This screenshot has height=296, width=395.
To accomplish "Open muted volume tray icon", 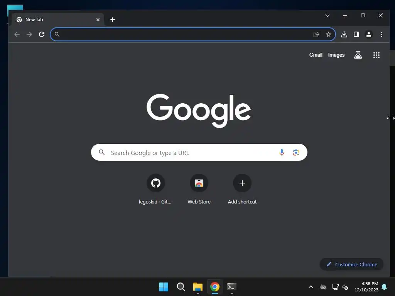I will coord(345,287).
